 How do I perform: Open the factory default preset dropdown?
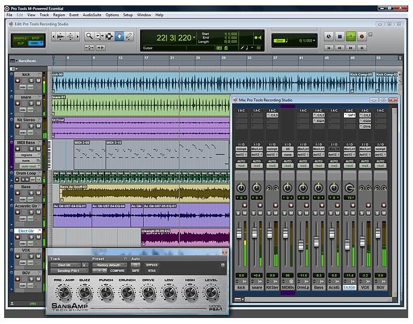(x=109, y=265)
